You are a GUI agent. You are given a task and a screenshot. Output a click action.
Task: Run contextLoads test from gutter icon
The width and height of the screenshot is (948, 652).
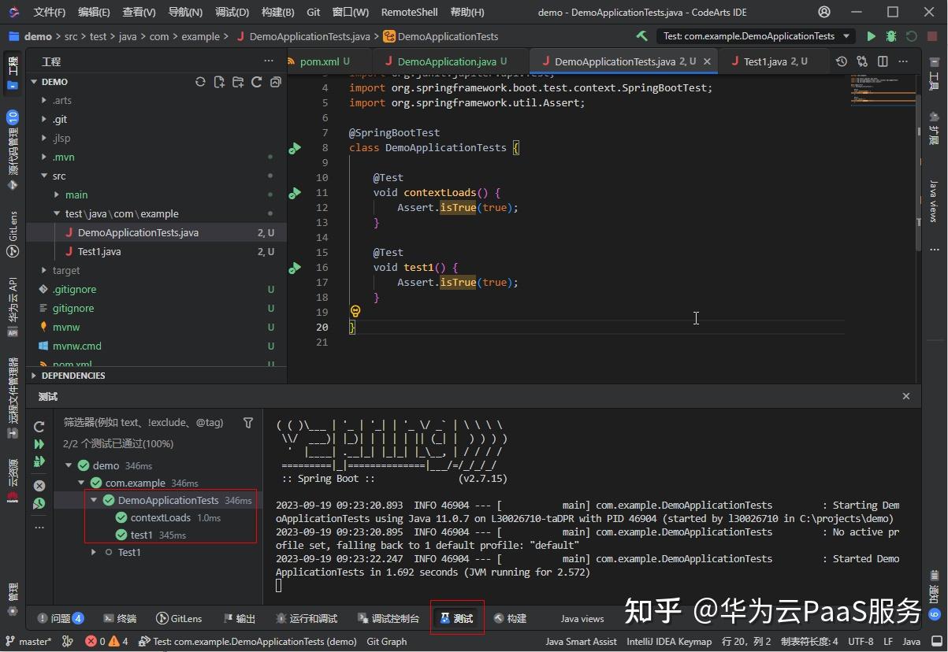click(x=295, y=193)
